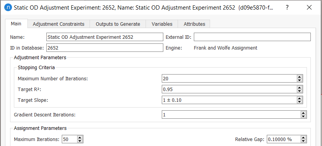Decrease Maximum Number of Iterations with down arrow
Viewport: 322px width, 146px height.
[299, 80]
